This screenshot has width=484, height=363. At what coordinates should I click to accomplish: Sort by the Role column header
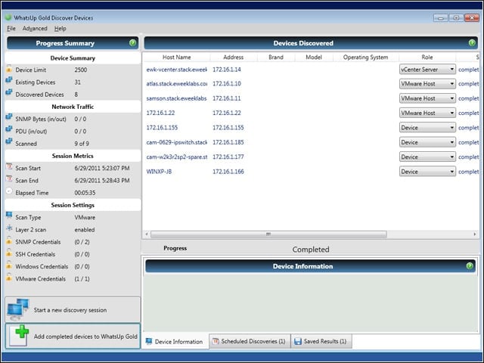[427, 57]
